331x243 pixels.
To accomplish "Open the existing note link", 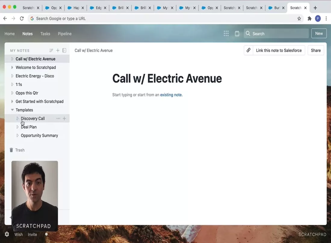I will [171, 95].
